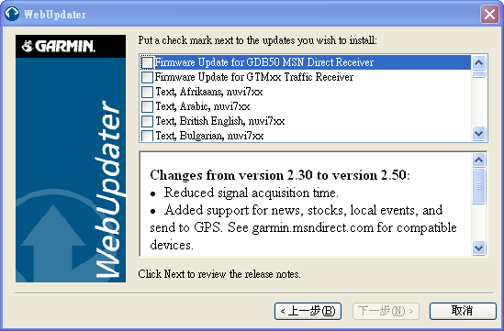Click the update list scroll down arrow
The width and height of the screenshot is (504, 331).
coord(479,133)
